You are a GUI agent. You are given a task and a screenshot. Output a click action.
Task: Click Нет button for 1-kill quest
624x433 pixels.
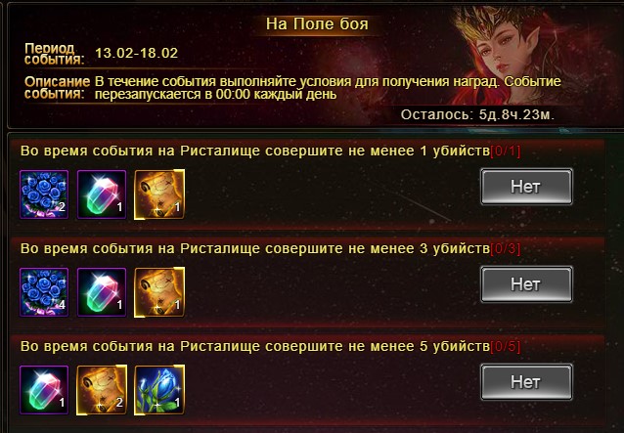(526, 187)
